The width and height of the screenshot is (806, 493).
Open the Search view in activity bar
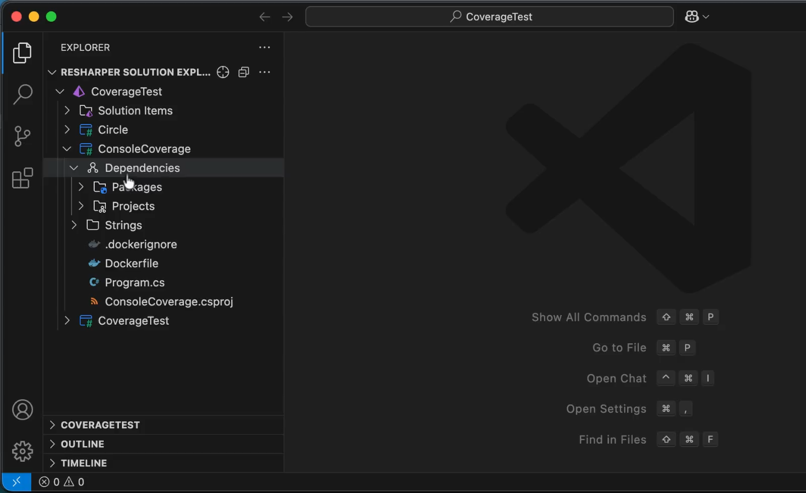click(22, 94)
